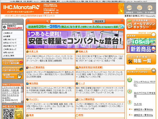Click the お知らせ scrollbar up arrow
The image size is (158, 119).
[22, 88]
